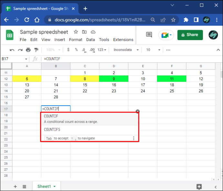Click the print icon in toolbar

[28, 50]
